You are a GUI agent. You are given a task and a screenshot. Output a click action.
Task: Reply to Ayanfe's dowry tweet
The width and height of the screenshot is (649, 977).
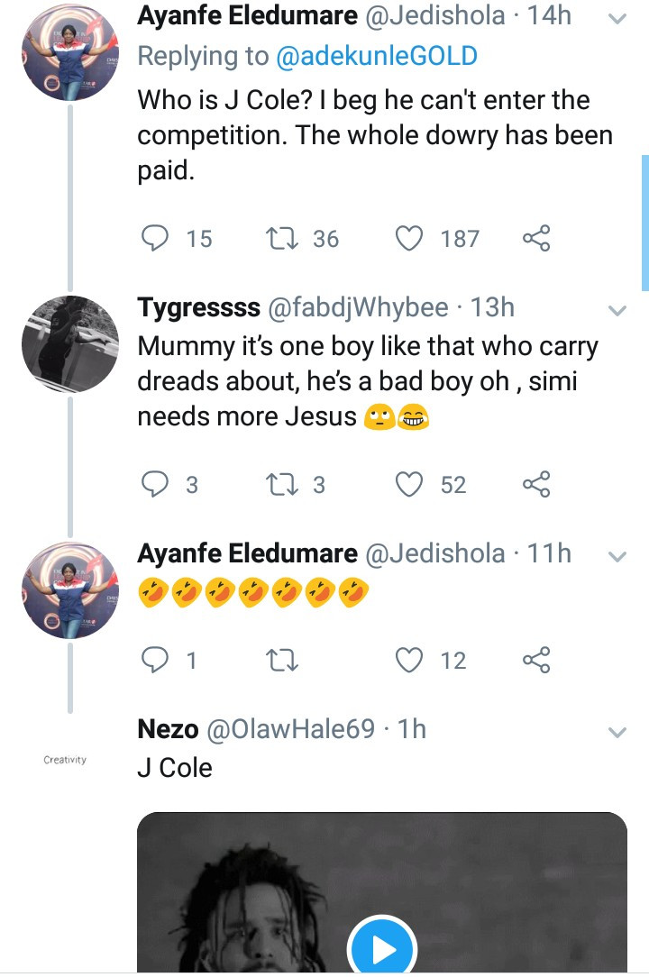tap(157, 238)
